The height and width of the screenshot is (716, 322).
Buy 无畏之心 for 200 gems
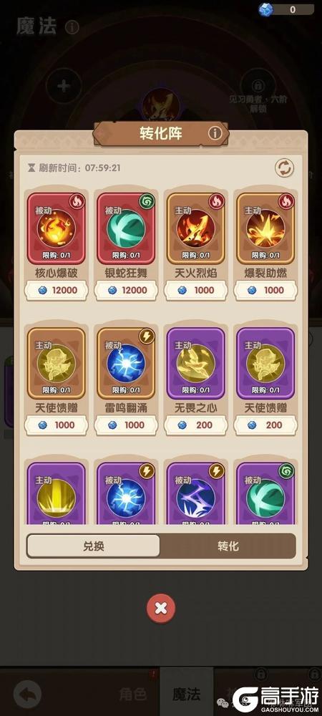196,425
